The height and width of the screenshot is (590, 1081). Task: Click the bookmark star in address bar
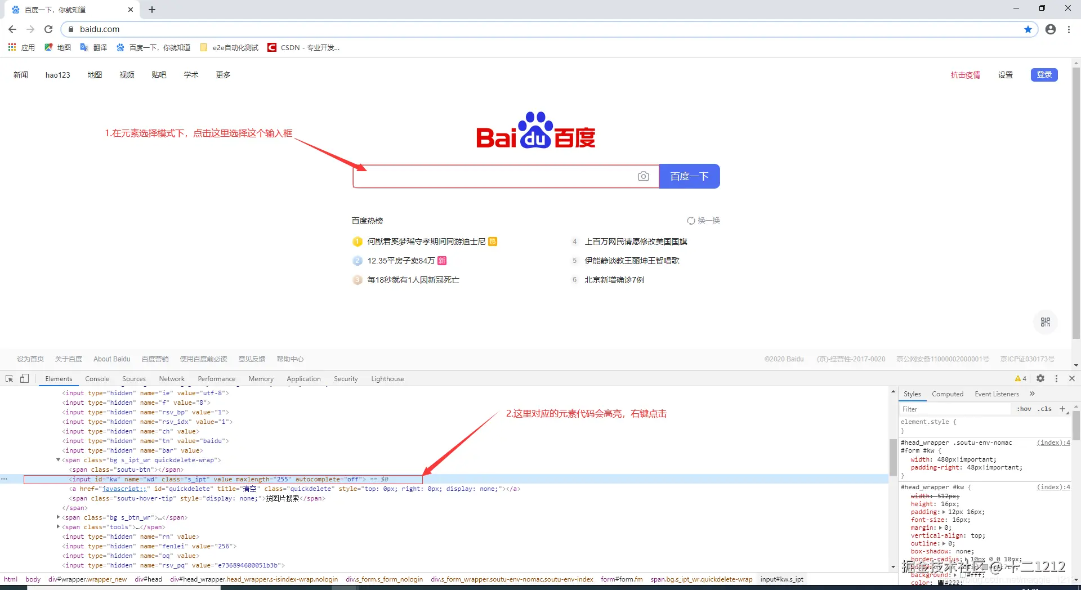[x=1028, y=29]
